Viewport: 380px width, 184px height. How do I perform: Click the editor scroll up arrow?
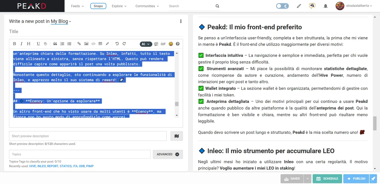click(x=177, y=53)
